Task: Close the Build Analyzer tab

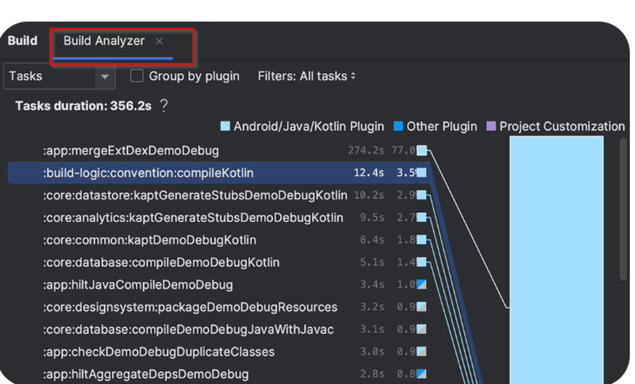Action: [x=159, y=41]
